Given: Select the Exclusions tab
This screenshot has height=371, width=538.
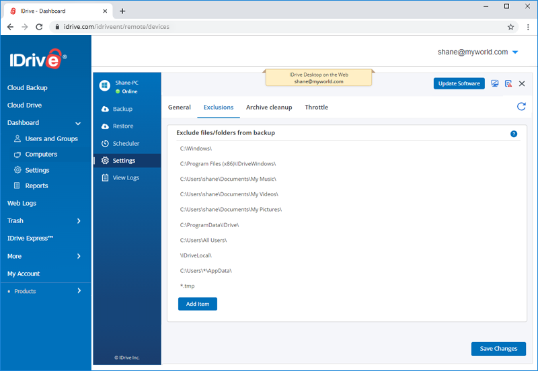Looking at the screenshot, I should (x=219, y=108).
